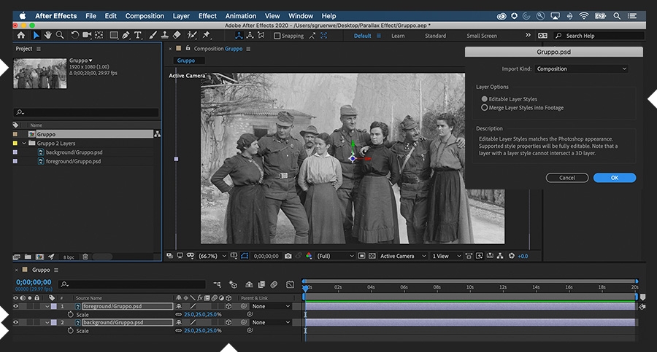Screen dimensions: 657x352
Task: Hide the foreground/Gruppo.psd layer via eye icon
Action: pyautogui.click(x=16, y=307)
